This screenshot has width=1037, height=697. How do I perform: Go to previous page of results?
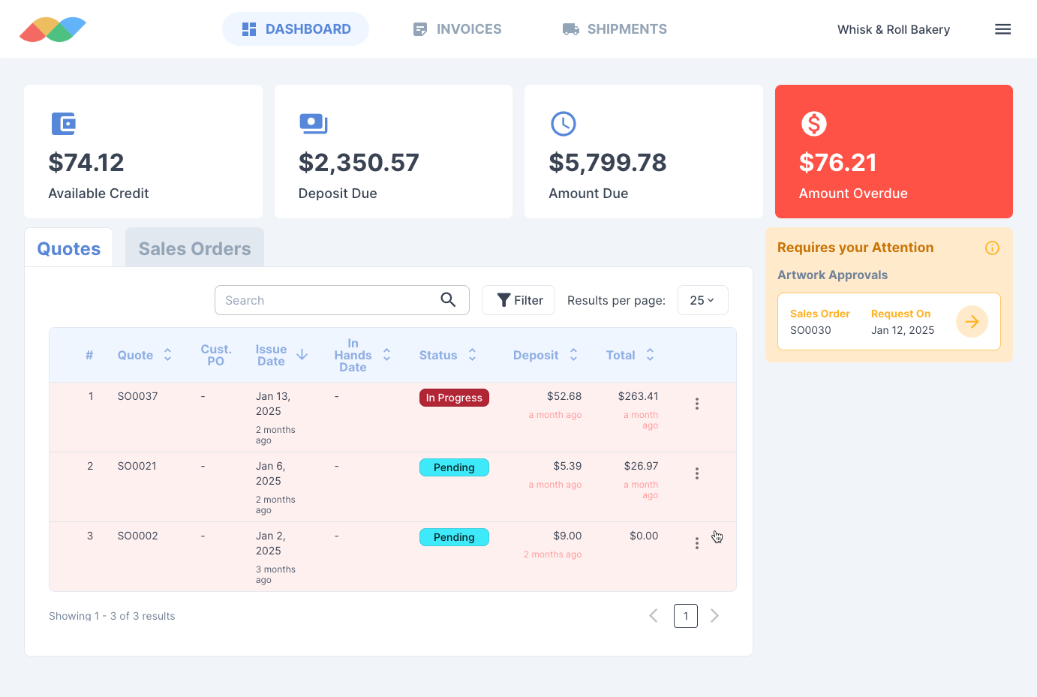coord(654,616)
